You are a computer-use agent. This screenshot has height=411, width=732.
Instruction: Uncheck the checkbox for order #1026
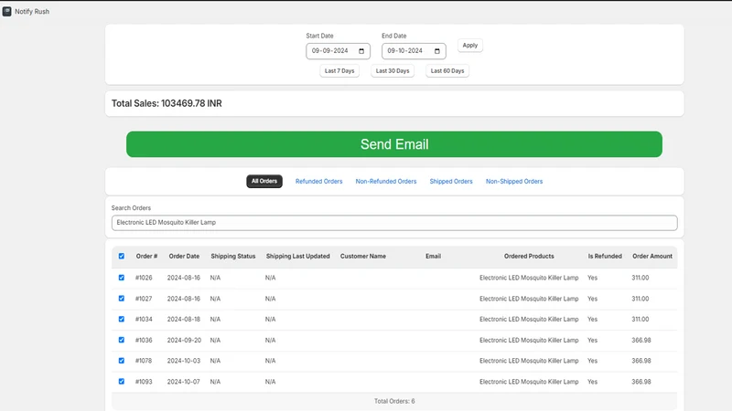click(122, 278)
